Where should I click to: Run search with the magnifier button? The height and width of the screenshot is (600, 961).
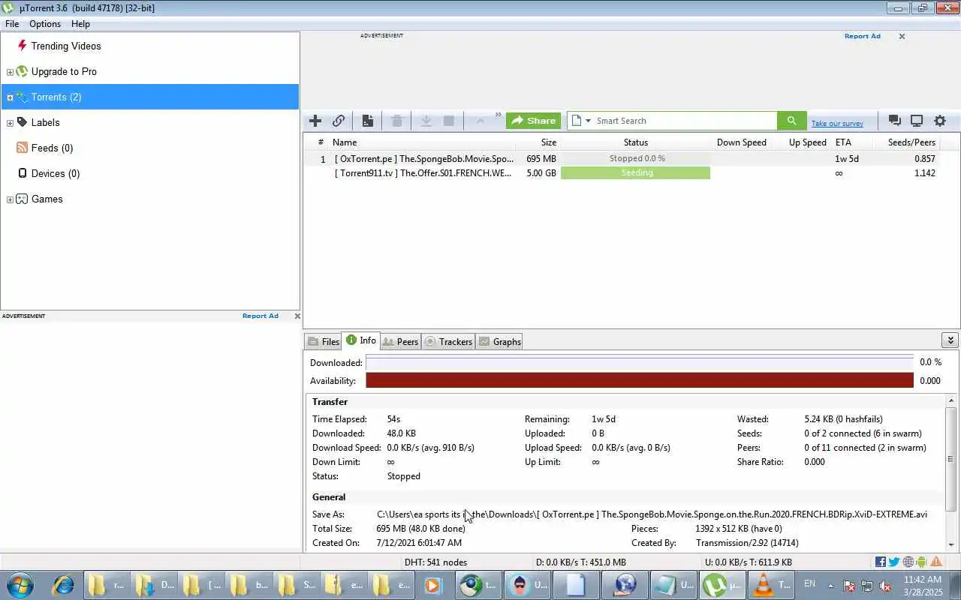[791, 121]
